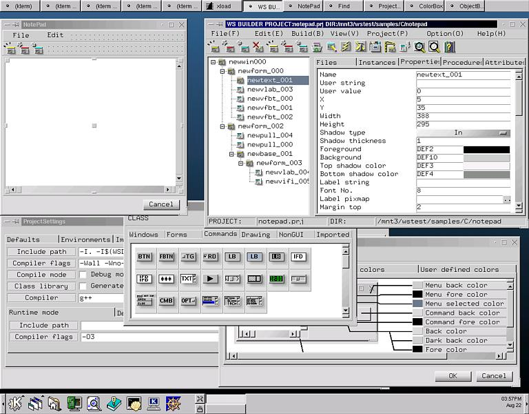Click the black play arrow class icon
The image size is (529, 414).
[x=210, y=279]
